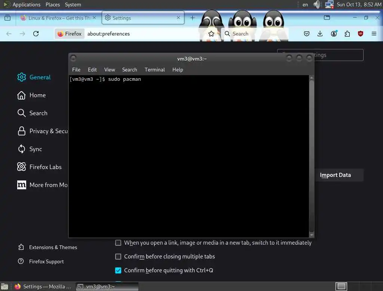The height and width of the screenshot is (291, 383).
Task: Open the terminal Terminal menu
Action: [154, 70]
